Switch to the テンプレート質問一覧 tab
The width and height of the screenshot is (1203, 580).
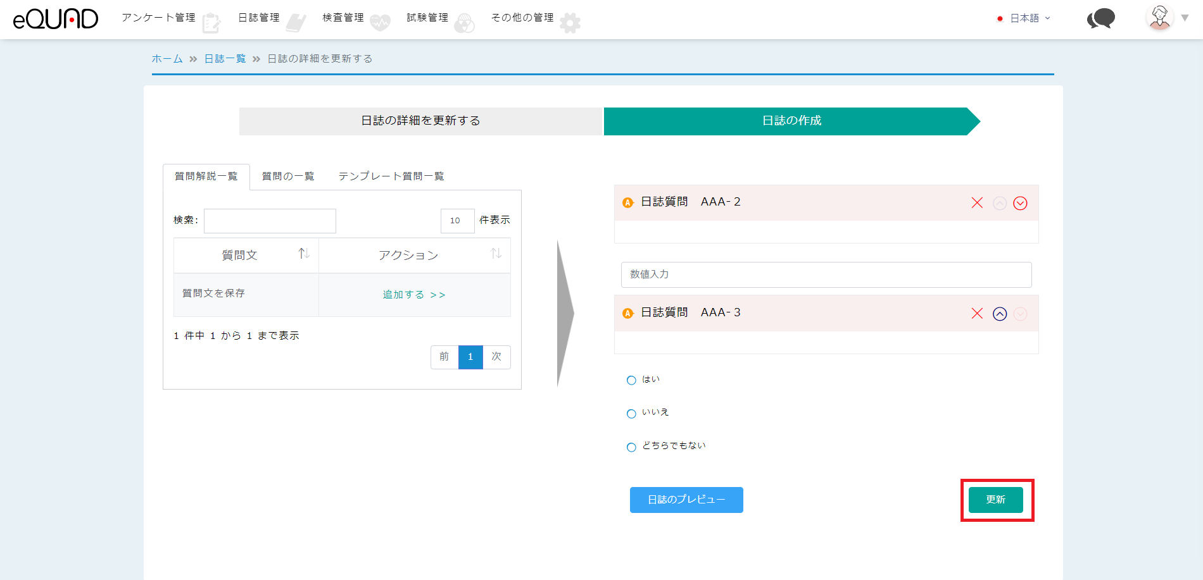391,176
